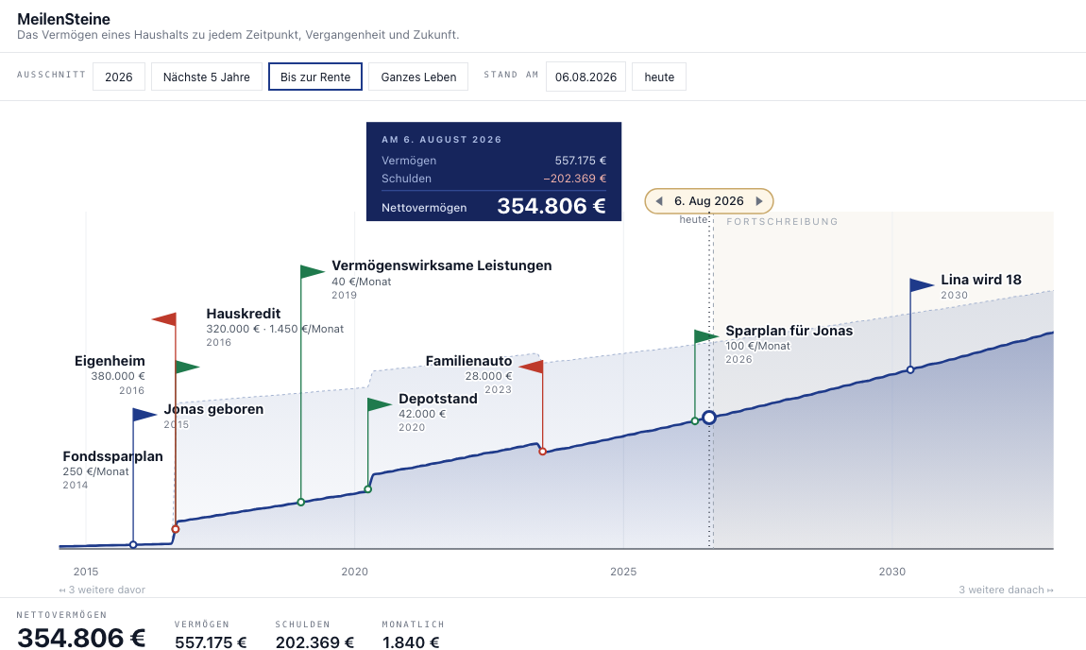The width and height of the screenshot is (1086, 650).
Task: Click the red 2016 Hauskredit dot on the line
Action: (176, 529)
